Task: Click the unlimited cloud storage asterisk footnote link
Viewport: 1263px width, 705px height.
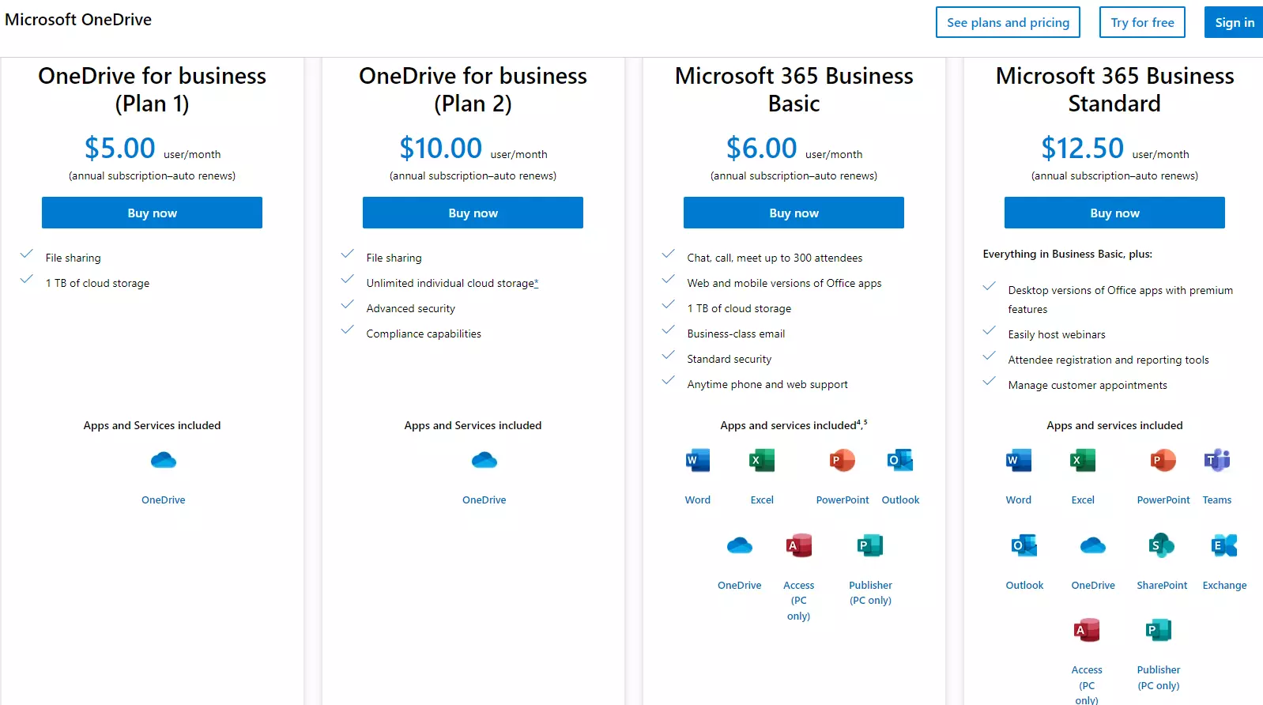Action: click(x=535, y=282)
